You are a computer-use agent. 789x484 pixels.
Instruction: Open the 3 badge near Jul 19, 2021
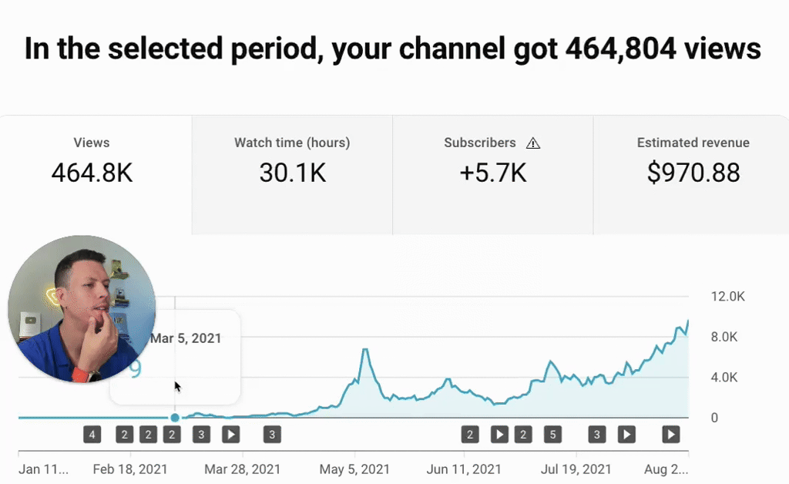pyautogui.click(x=596, y=435)
